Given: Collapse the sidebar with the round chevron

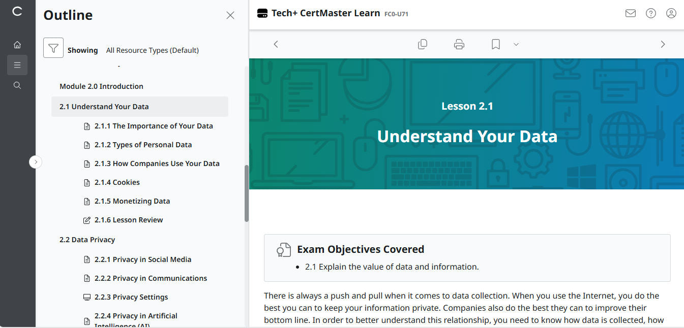Looking at the screenshot, I should (36, 162).
